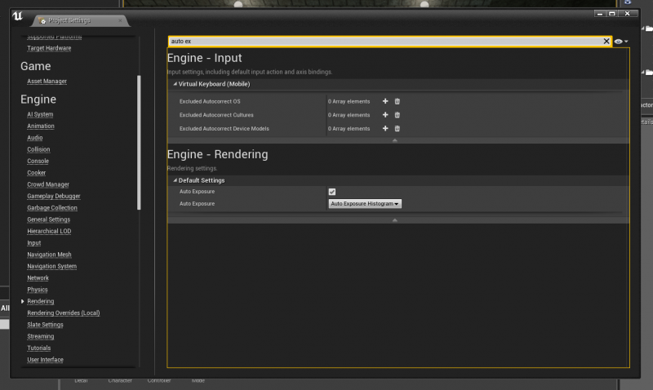Open Gameplay Debugger settings

click(x=54, y=196)
